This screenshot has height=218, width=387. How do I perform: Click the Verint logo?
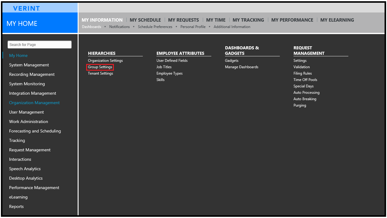(x=26, y=9)
